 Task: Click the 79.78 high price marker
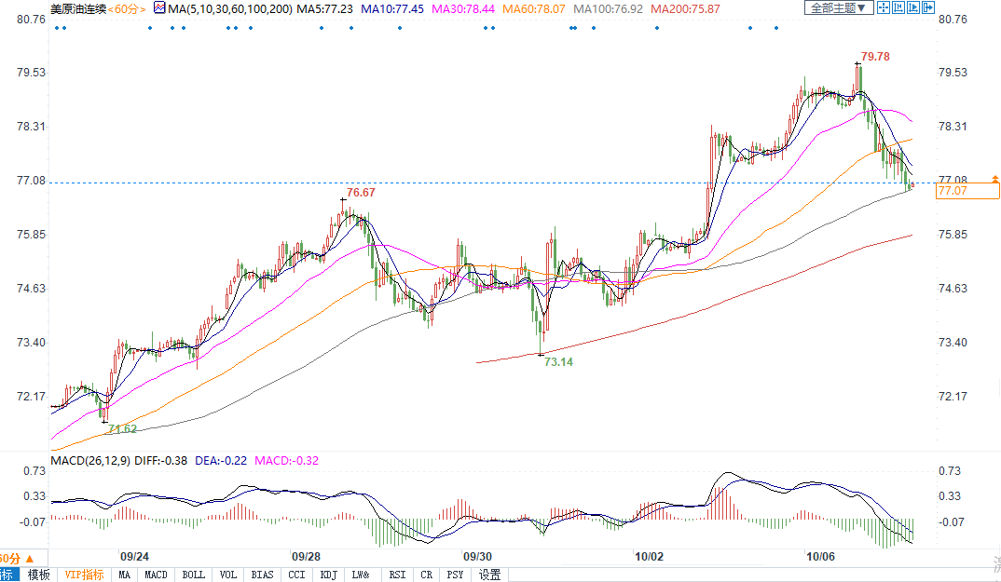pyautogui.click(x=874, y=57)
